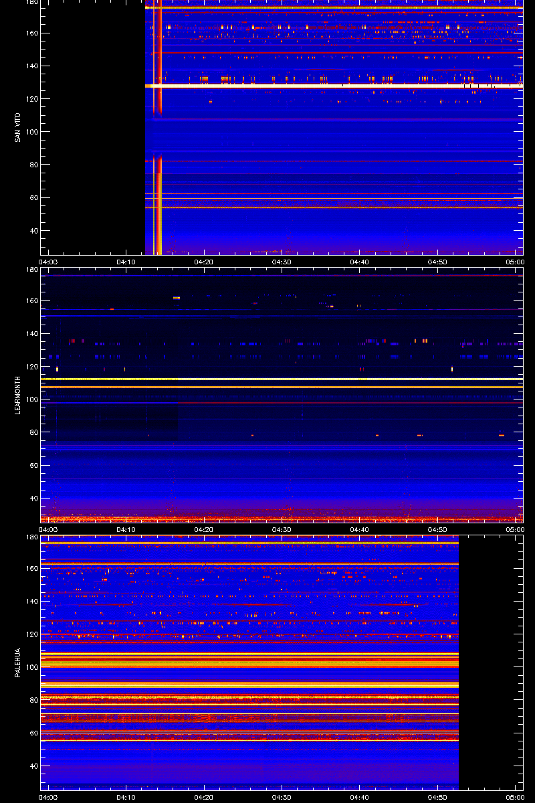Image resolution: width=535 pixels, height=803 pixels.
Task: Pick the 160 frequency tick of Palehua
Action: click(x=31, y=569)
